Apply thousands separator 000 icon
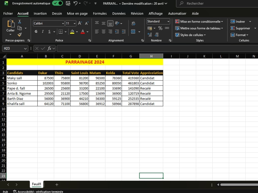The width and height of the screenshot is (258, 193). (167, 28)
